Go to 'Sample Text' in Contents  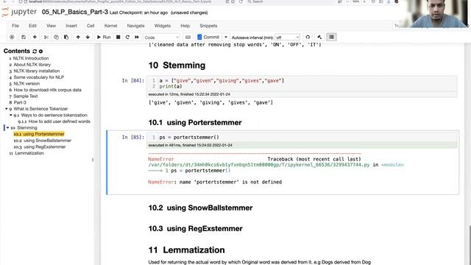click(x=26, y=96)
